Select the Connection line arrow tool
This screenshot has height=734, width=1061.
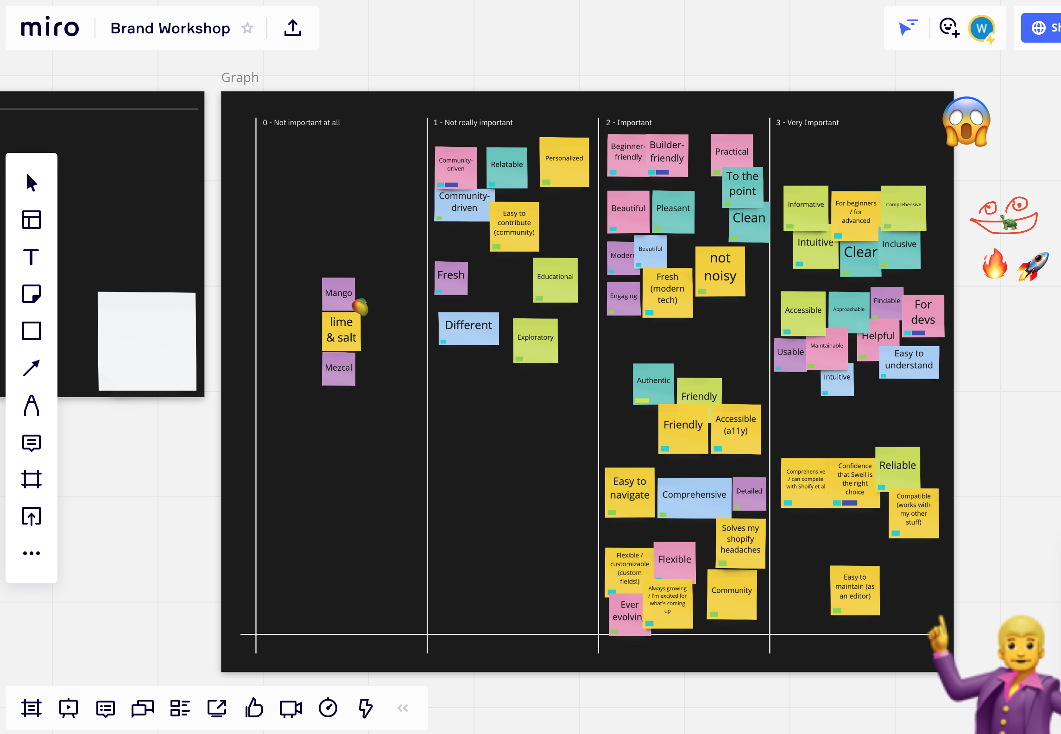(x=31, y=368)
